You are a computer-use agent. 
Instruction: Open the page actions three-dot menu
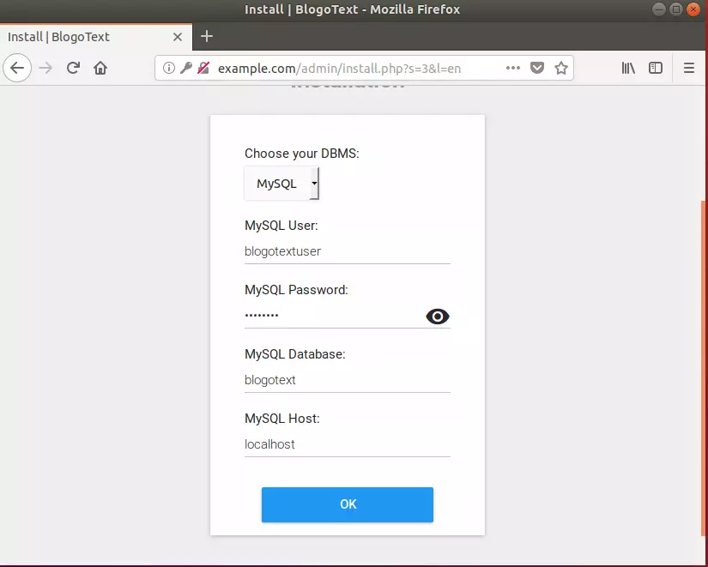click(x=513, y=68)
